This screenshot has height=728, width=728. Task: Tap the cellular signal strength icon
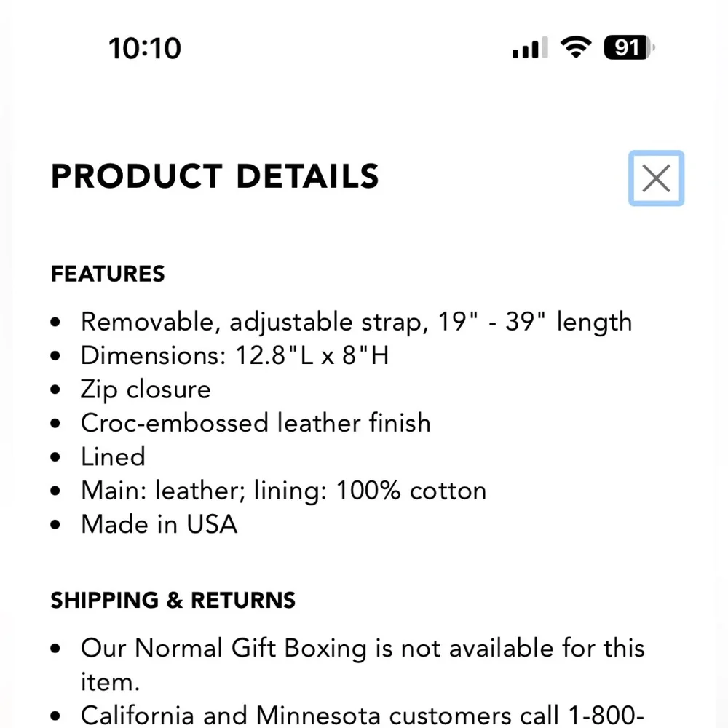(x=529, y=49)
